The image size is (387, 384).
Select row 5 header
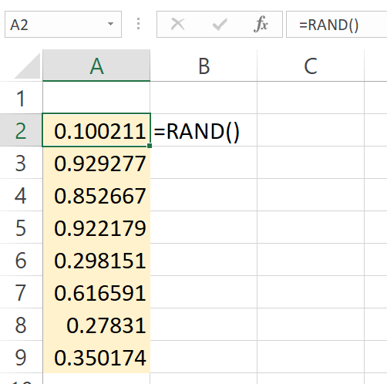(x=21, y=227)
